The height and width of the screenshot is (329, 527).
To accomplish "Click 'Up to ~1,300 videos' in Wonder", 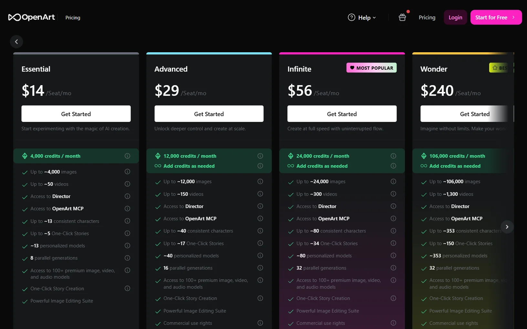I will tap(451, 194).
